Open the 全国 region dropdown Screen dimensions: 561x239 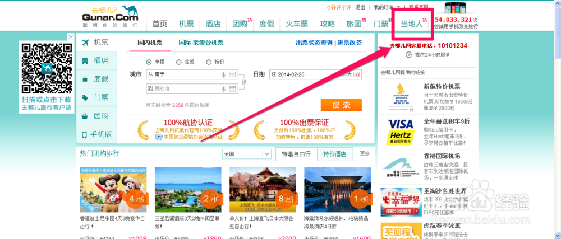(246, 154)
